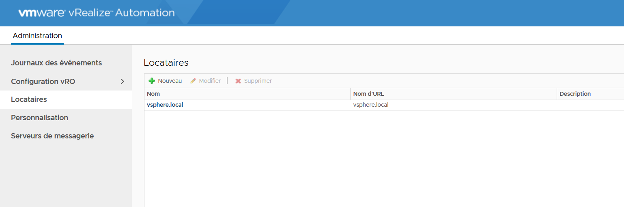Click the pencil Modifier icon

[193, 81]
